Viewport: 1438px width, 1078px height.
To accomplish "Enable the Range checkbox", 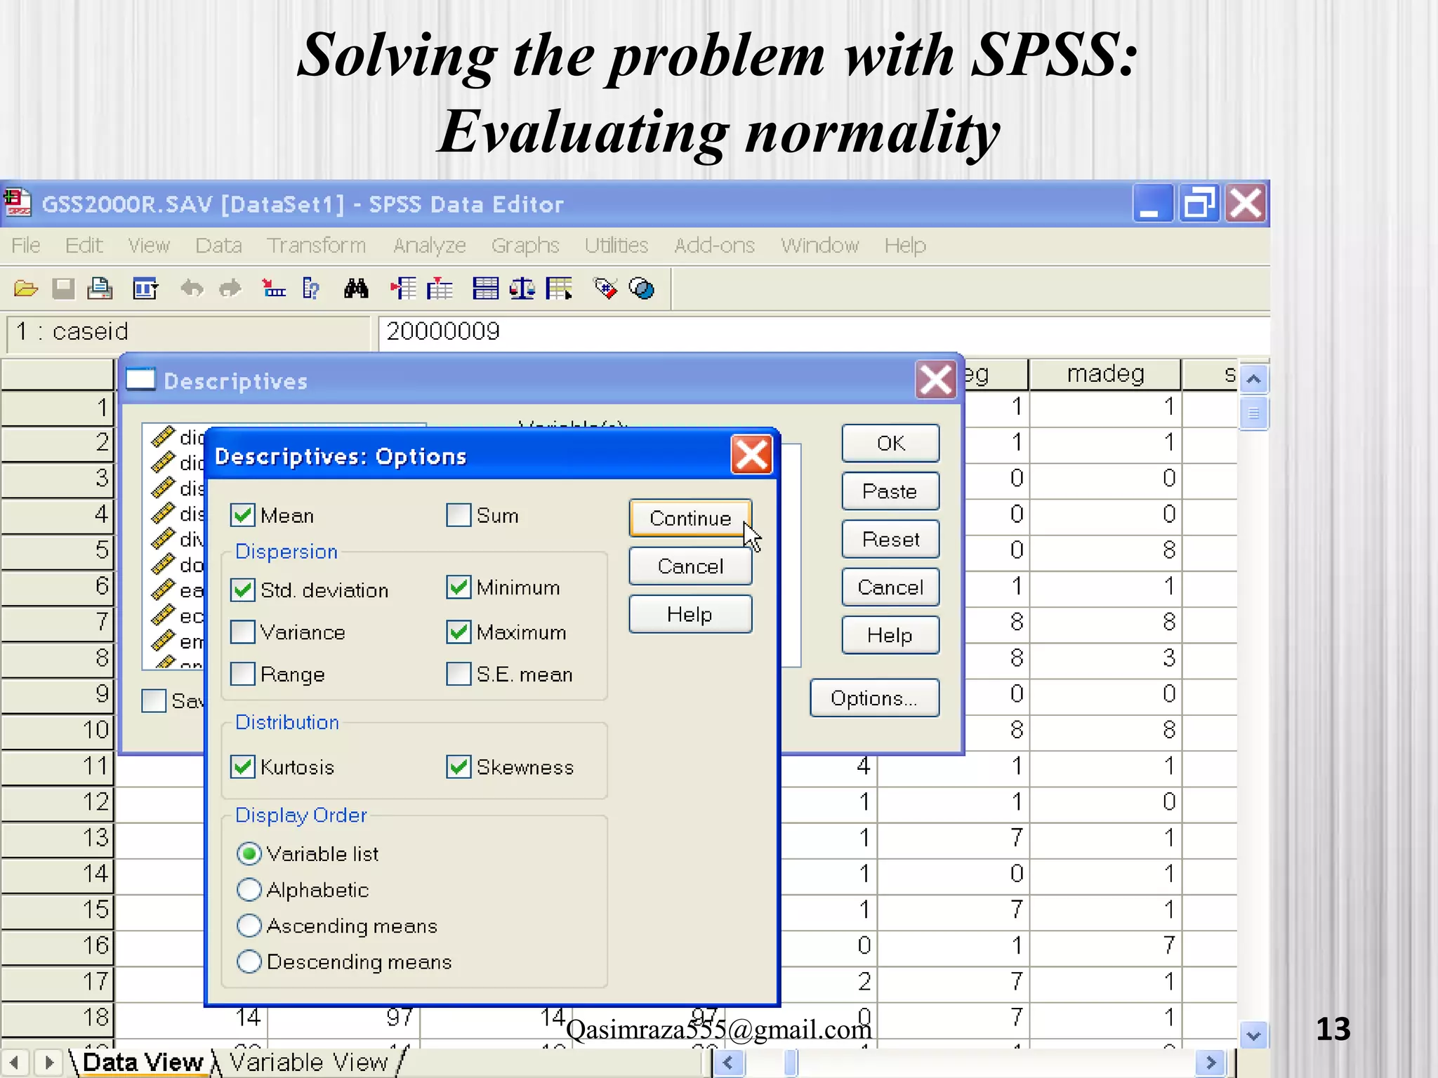I will (243, 674).
